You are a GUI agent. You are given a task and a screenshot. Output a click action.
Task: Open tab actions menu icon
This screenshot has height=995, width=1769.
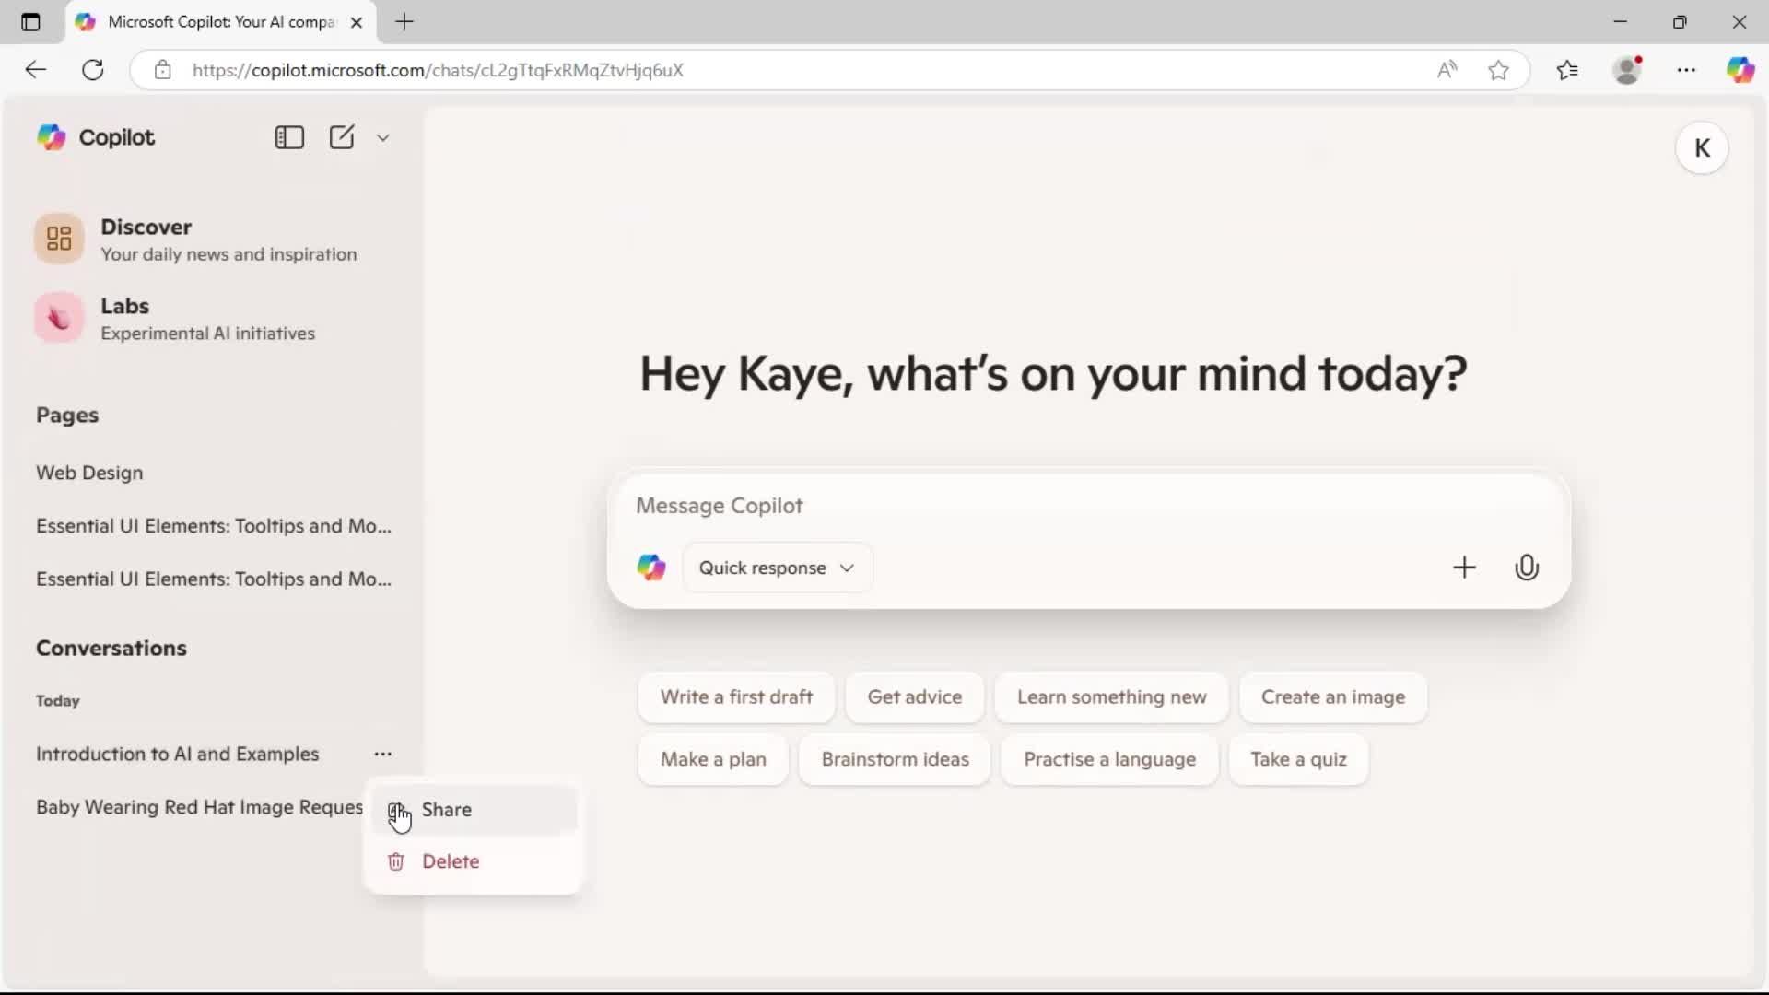point(30,22)
